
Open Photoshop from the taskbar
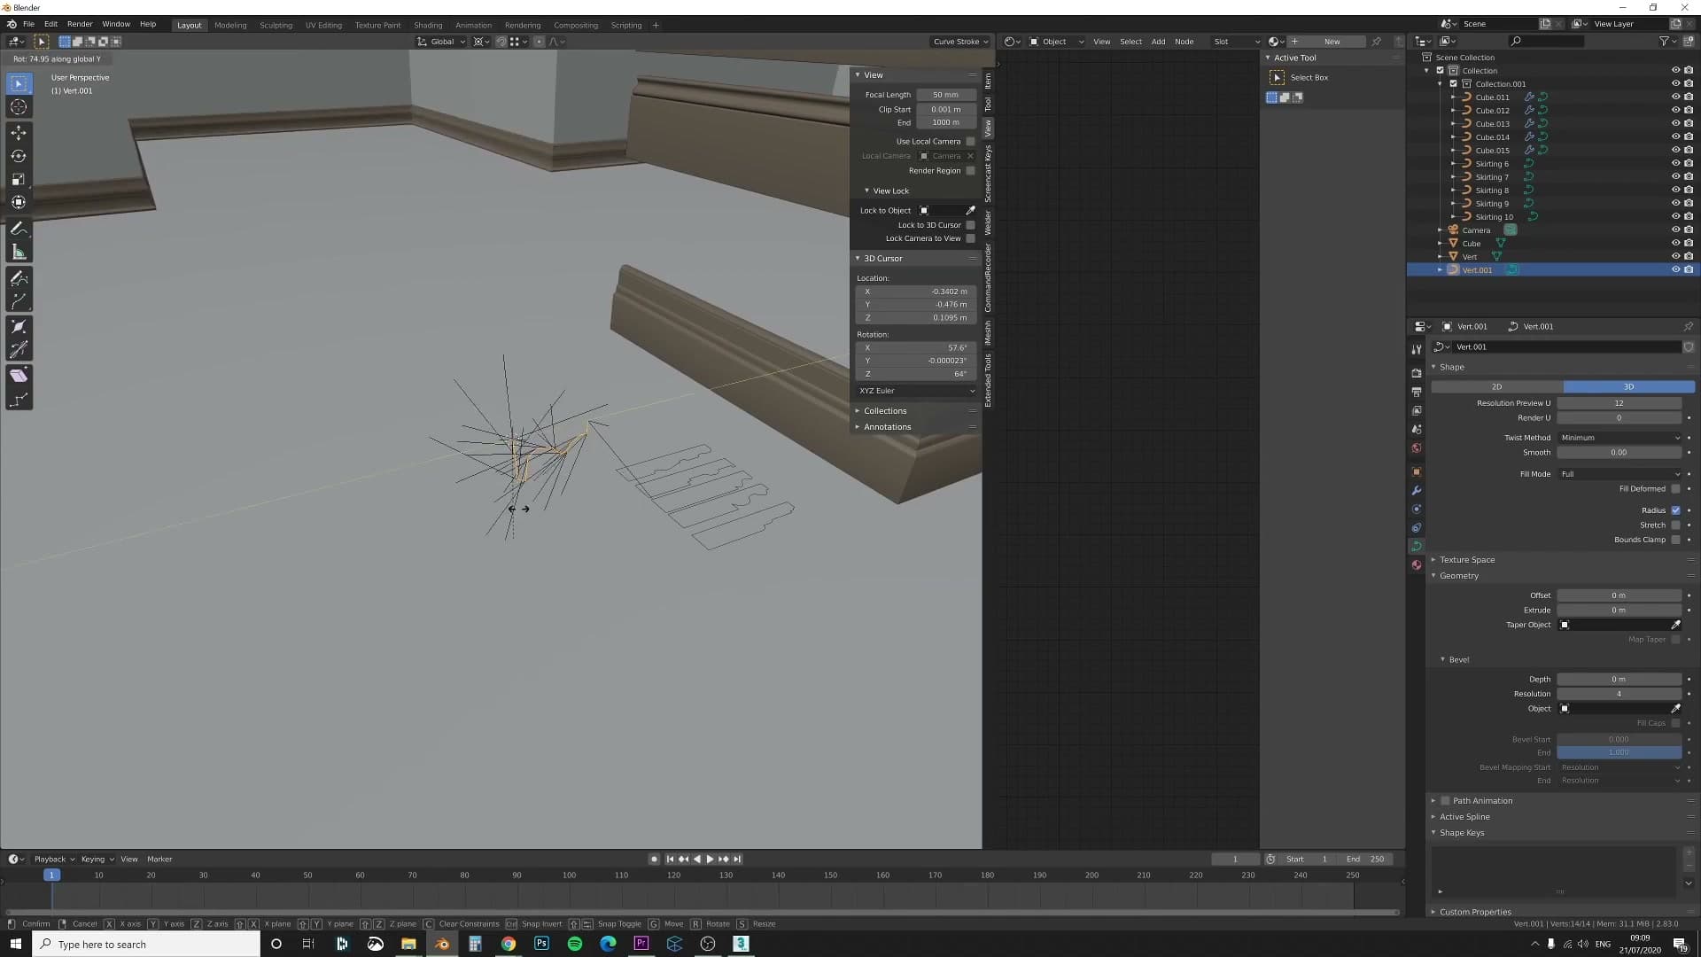541,944
